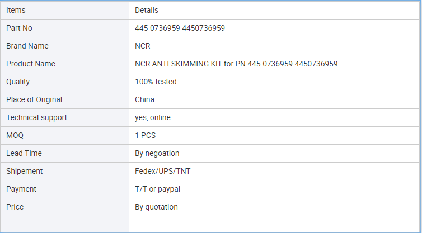Click part number 445-0736959 4450736959 value

pyautogui.click(x=180, y=28)
